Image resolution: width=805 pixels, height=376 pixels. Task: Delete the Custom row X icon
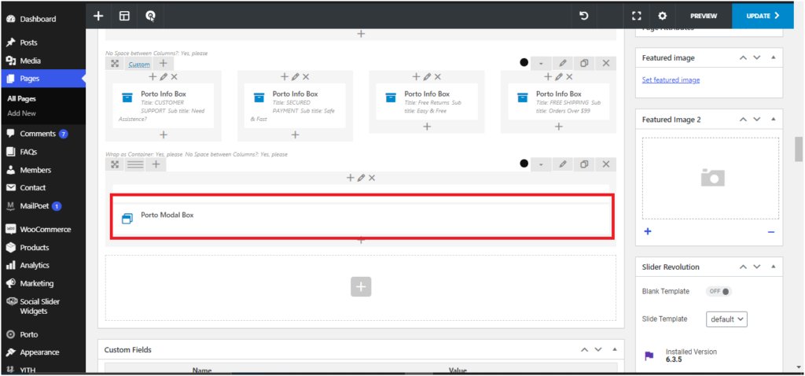pos(606,63)
